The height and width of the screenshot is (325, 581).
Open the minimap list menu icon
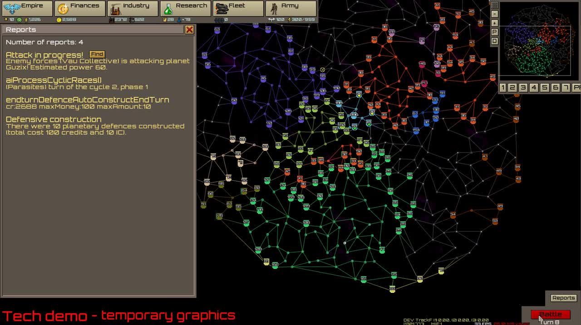(495, 5)
